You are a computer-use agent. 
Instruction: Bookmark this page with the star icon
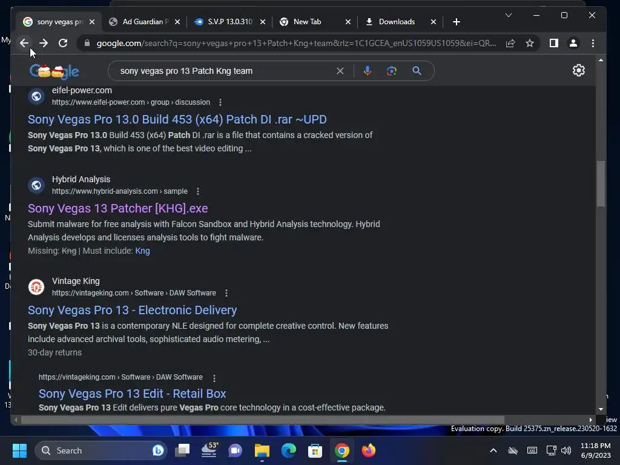[530, 43]
